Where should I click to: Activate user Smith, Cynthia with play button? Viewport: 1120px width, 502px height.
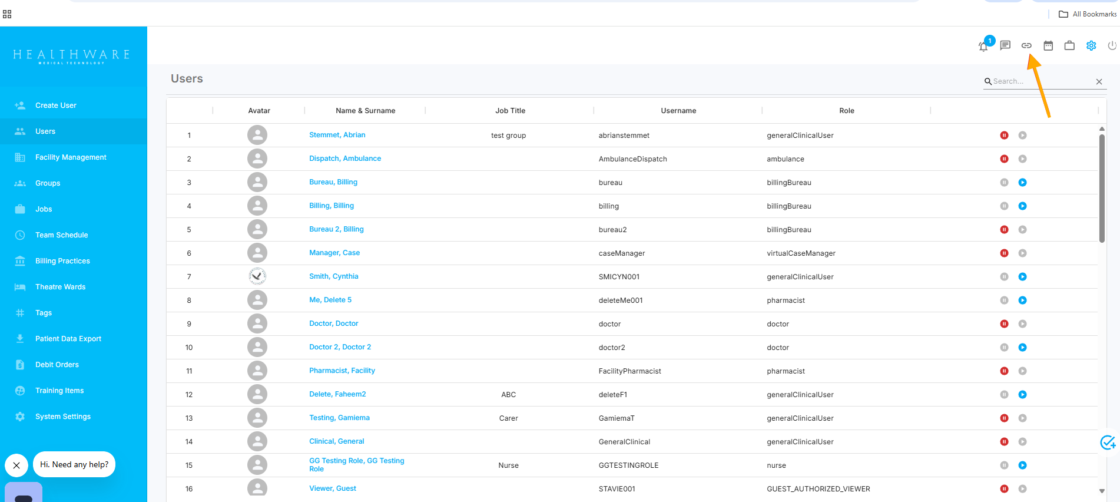(x=1022, y=277)
